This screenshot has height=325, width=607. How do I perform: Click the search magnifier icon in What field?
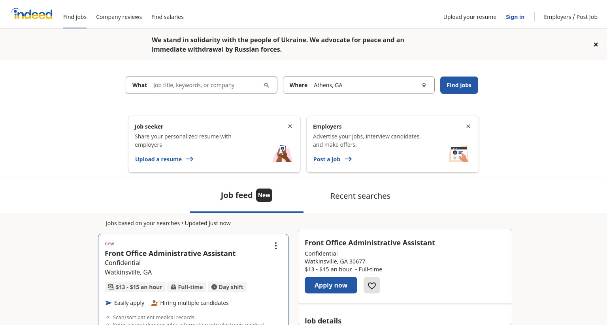pyautogui.click(x=266, y=85)
